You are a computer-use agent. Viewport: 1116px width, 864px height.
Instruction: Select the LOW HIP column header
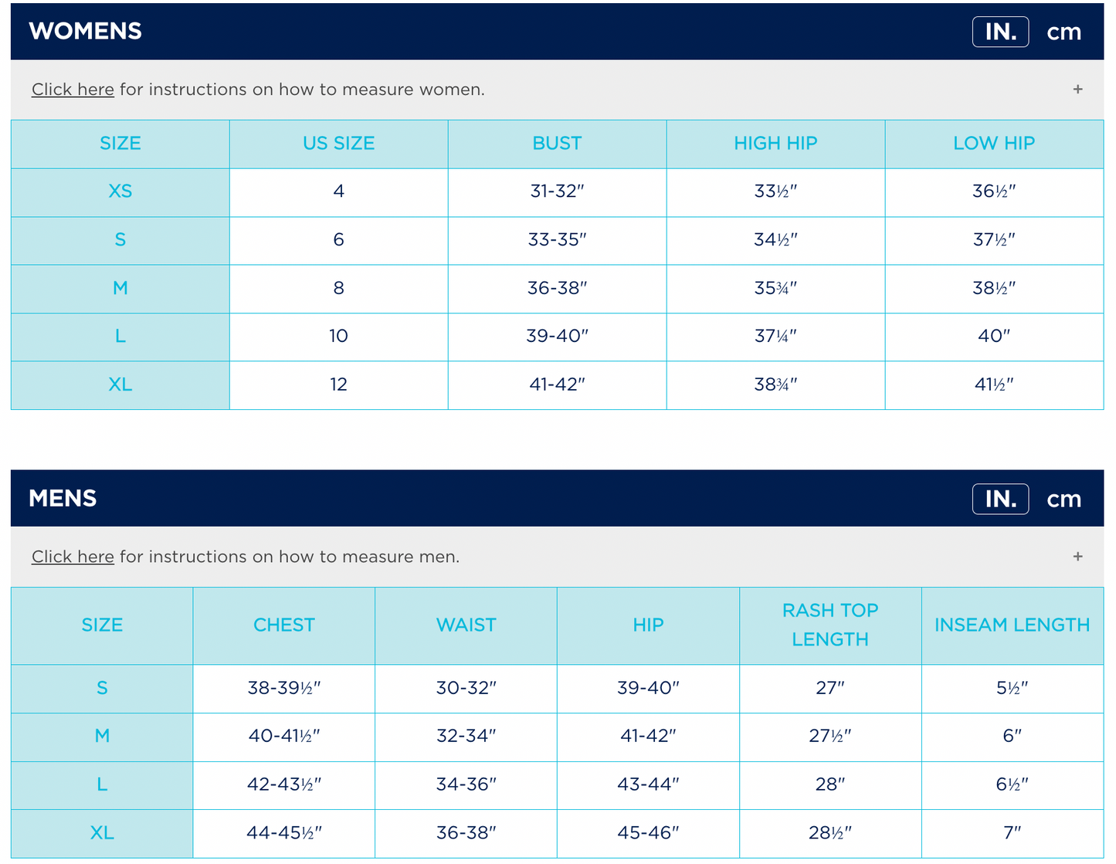pos(994,144)
